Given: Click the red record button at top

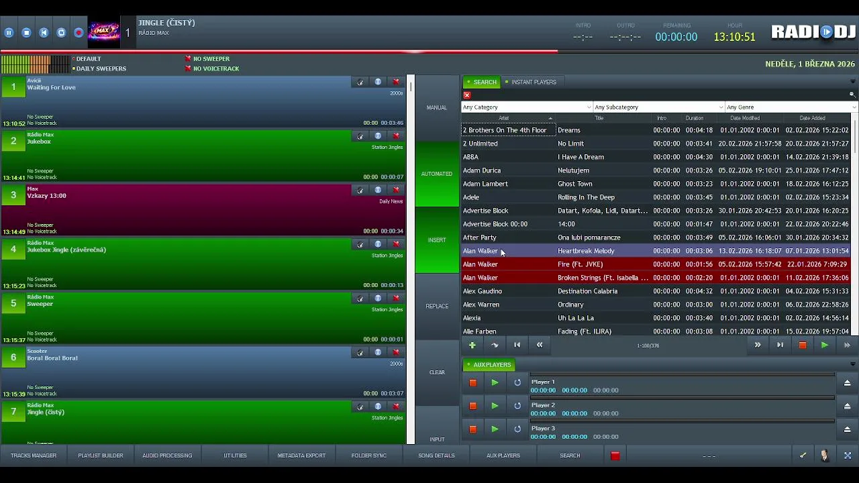Looking at the screenshot, I should coord(79,32).
